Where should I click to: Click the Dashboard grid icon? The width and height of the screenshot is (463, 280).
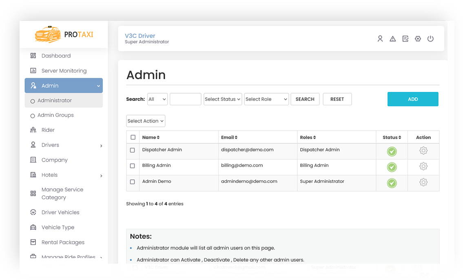coord(33,56)
